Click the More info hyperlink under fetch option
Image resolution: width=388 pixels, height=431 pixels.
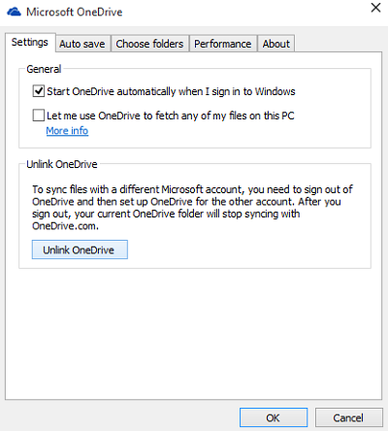67,131
